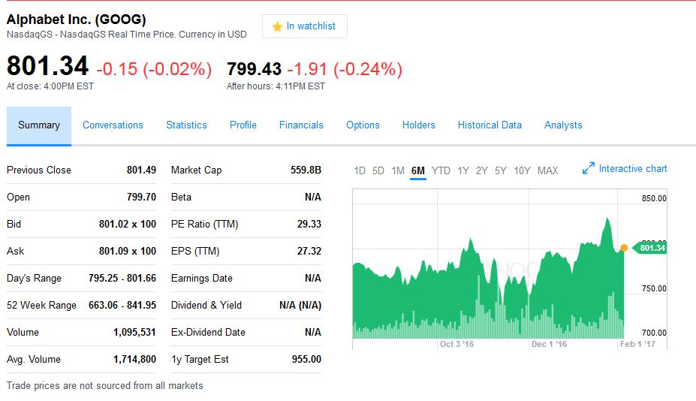Viewport: 696px width, 401px height.
Task: Click the Bid value 801.02 x 100
Action: 128,225
